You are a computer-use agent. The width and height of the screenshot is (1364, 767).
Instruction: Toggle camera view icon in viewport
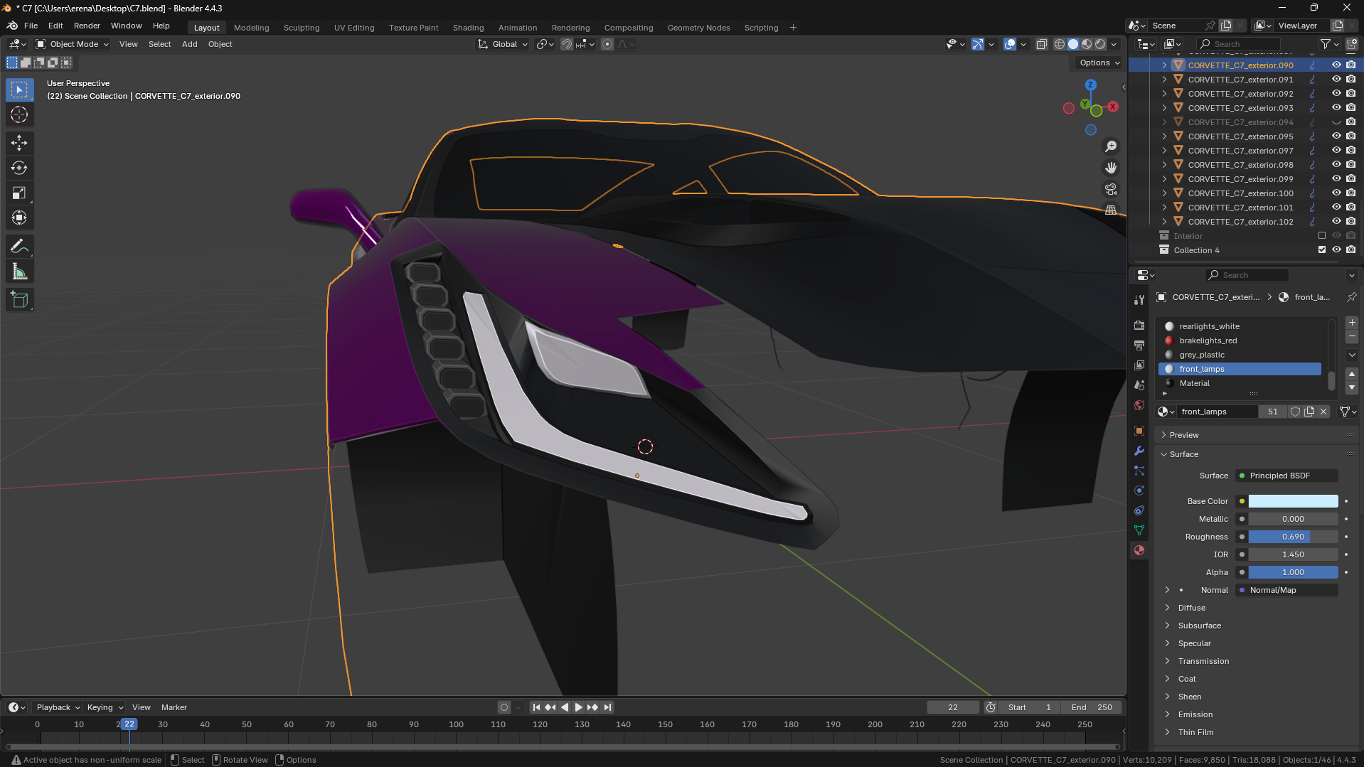pos(1111,189)
